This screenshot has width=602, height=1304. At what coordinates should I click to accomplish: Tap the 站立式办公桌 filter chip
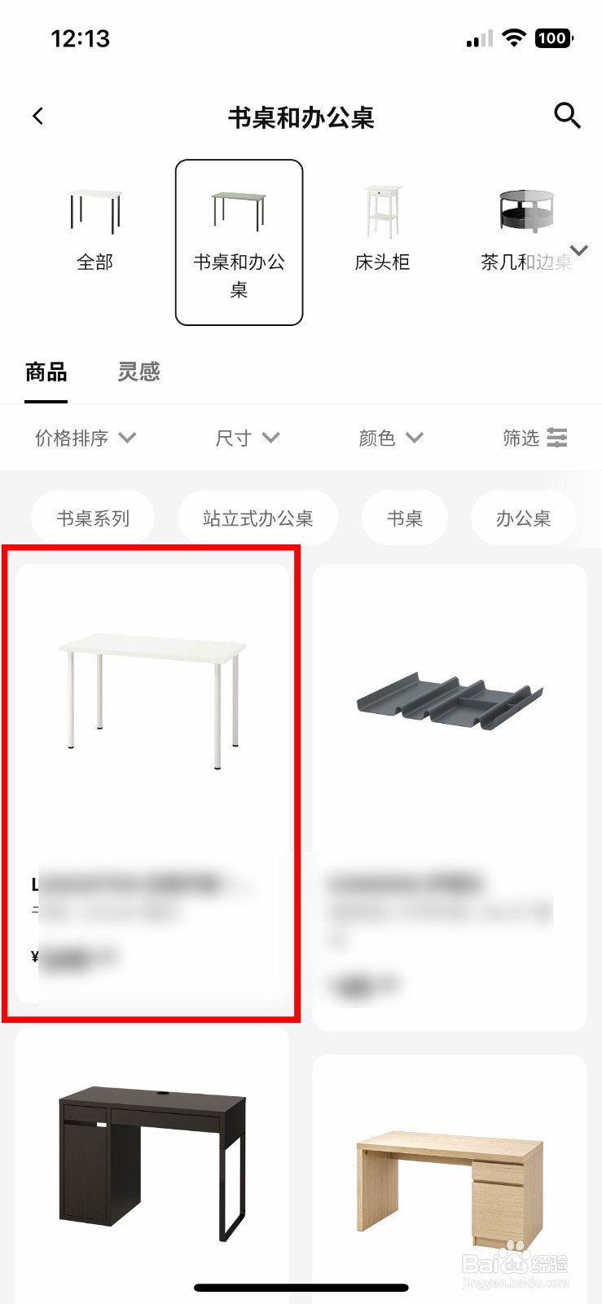pos(258,518)
